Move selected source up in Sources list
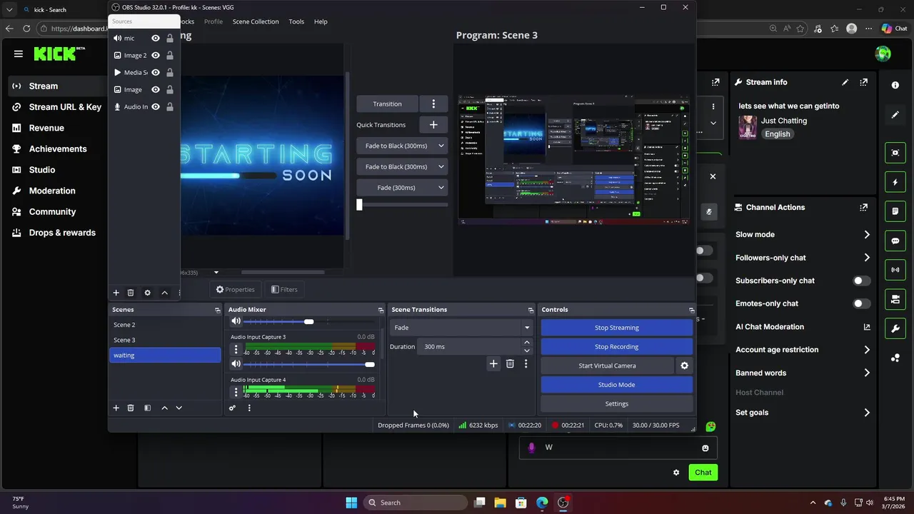This screenshot has width=914, height=514. pyautogui.click(x=164, y=293)
